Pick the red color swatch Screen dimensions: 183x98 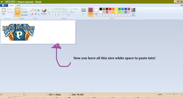point(110,9)
